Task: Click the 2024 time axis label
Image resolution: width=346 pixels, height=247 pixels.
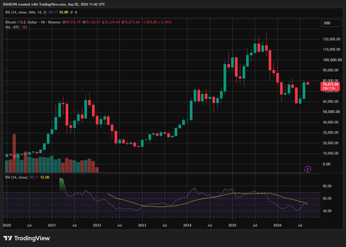Action: coord(187,225)
